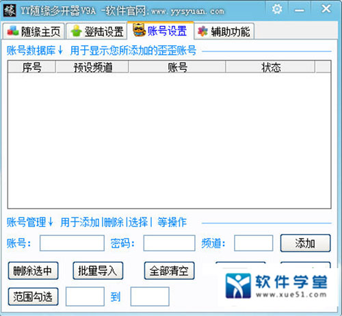
Task: Focus the 频道 input field
Action: pos(254,243)
